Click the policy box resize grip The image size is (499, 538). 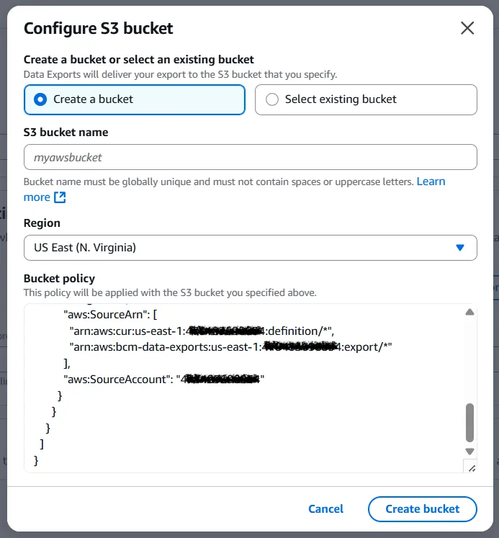click(472, 468)
